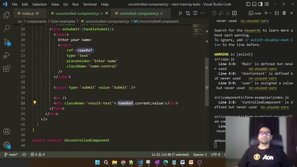Open Microsoft Word from the taskbar
Viewport: 297px width, 167px height.
pyautogui.click(x=182, y=162)
